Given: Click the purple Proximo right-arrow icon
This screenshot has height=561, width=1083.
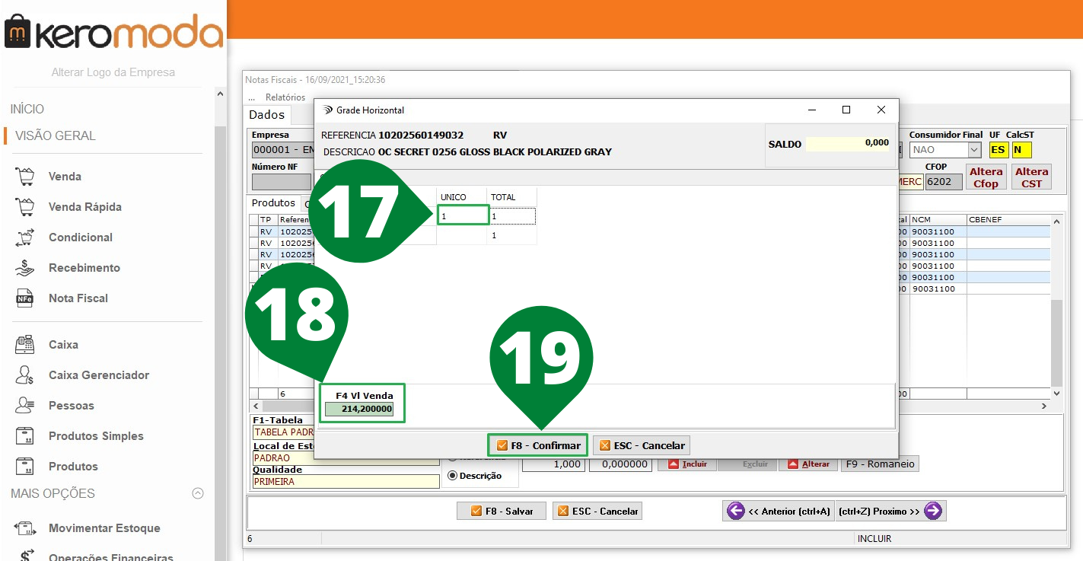Looking at the screenshot, I should 933,511.
